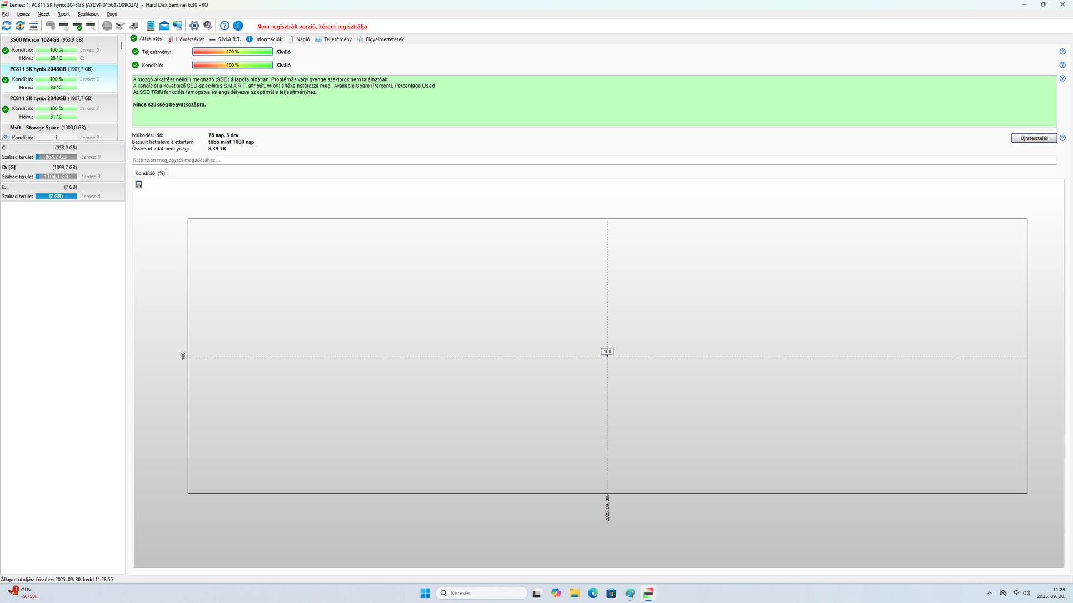Click the disk with green checkmark icon
This screenshot has height=603, width=1073.
point(77,26)
